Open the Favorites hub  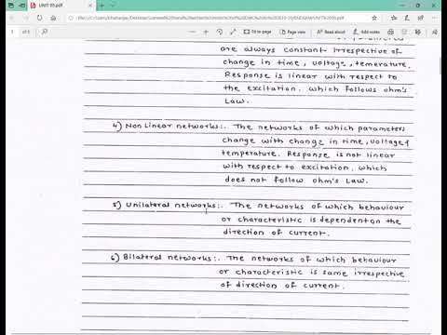[x=394, y=18]
